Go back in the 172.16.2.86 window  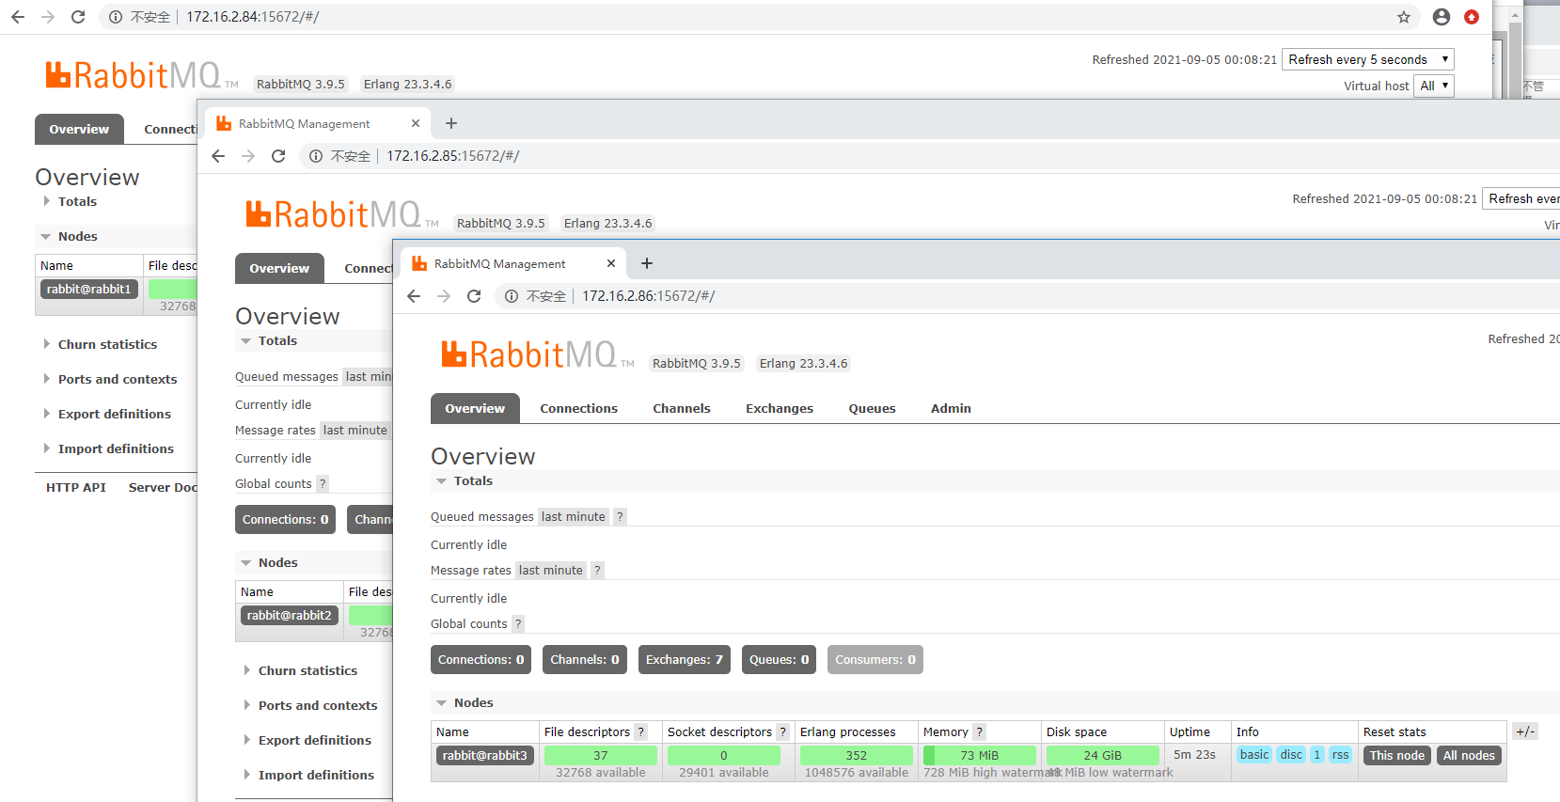coord(414,296)
